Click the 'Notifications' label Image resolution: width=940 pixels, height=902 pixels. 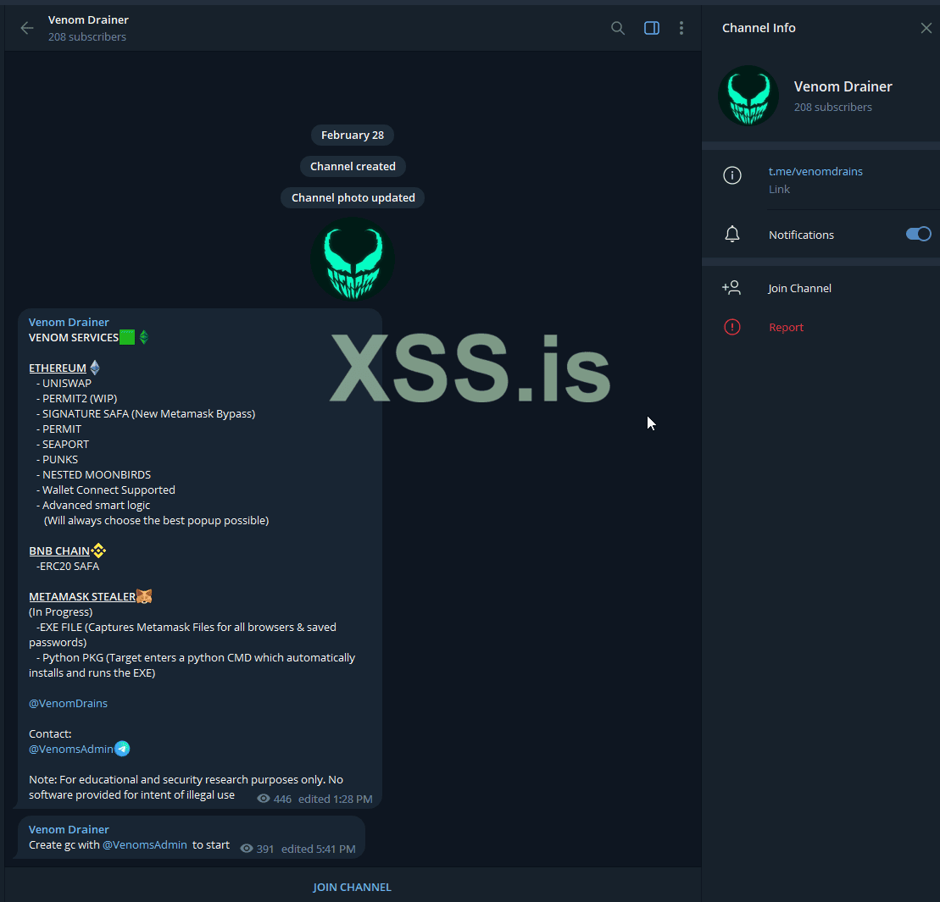coord(801,235)
